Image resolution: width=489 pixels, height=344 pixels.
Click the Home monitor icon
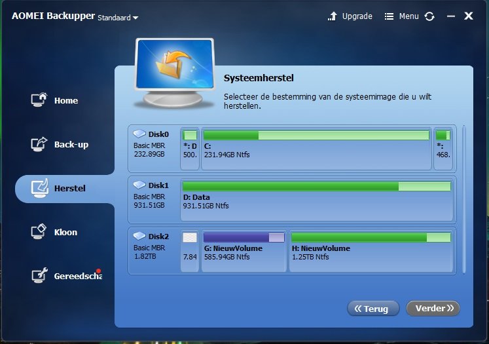pyautogui.click(x=39, y=100)
